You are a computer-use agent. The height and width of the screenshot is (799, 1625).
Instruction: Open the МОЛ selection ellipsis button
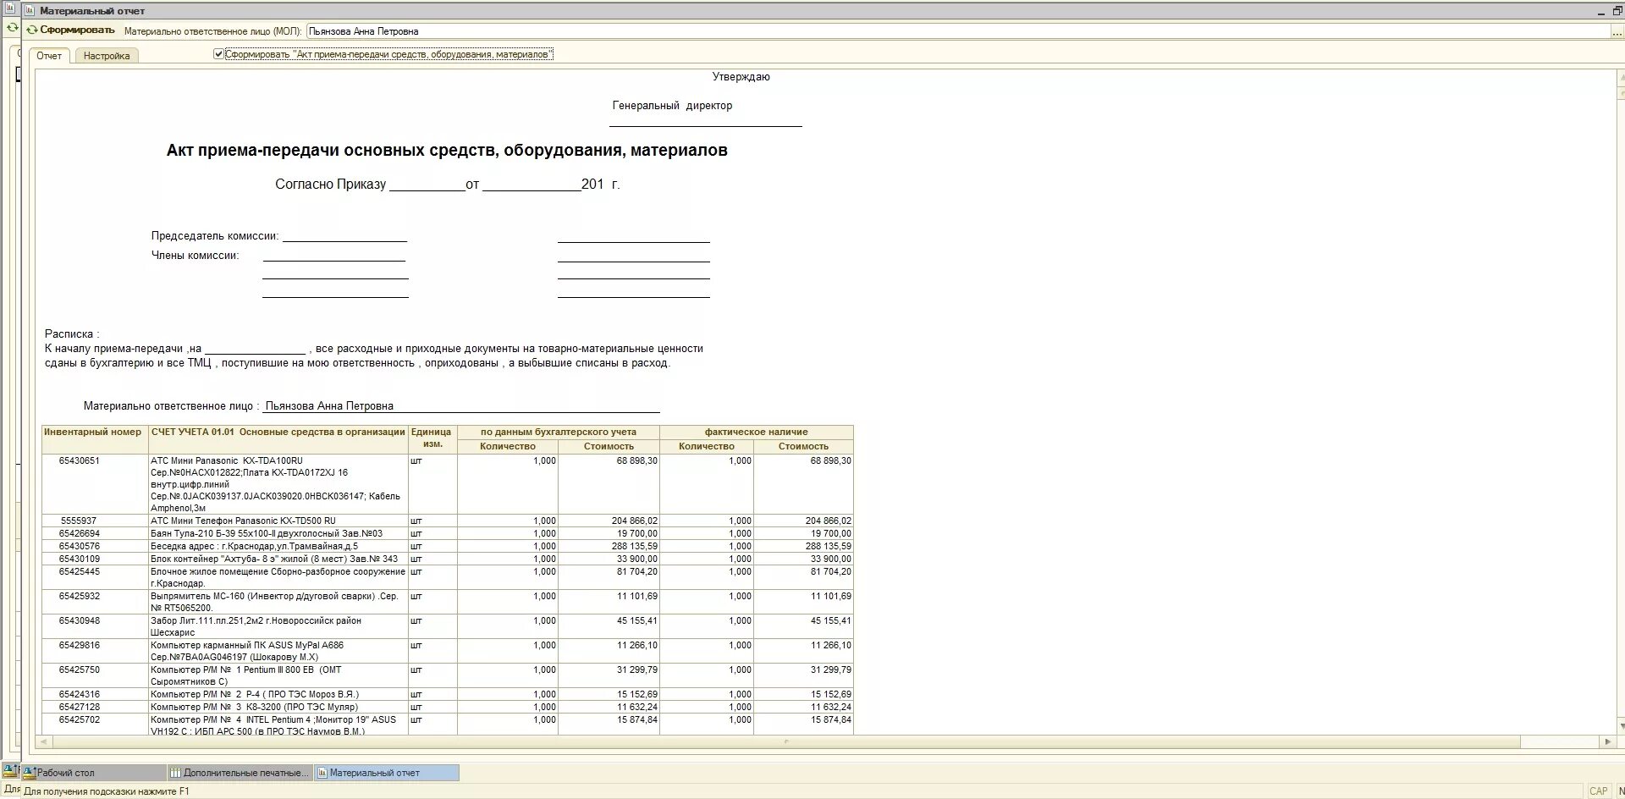point(1617,31)
